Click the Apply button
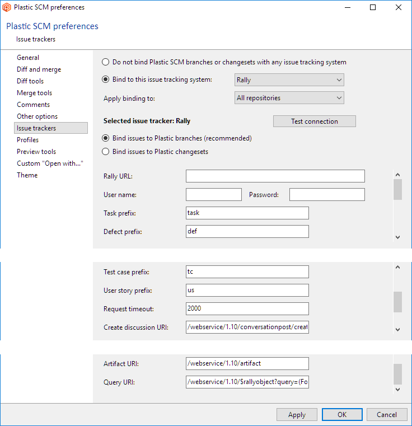 297,415
